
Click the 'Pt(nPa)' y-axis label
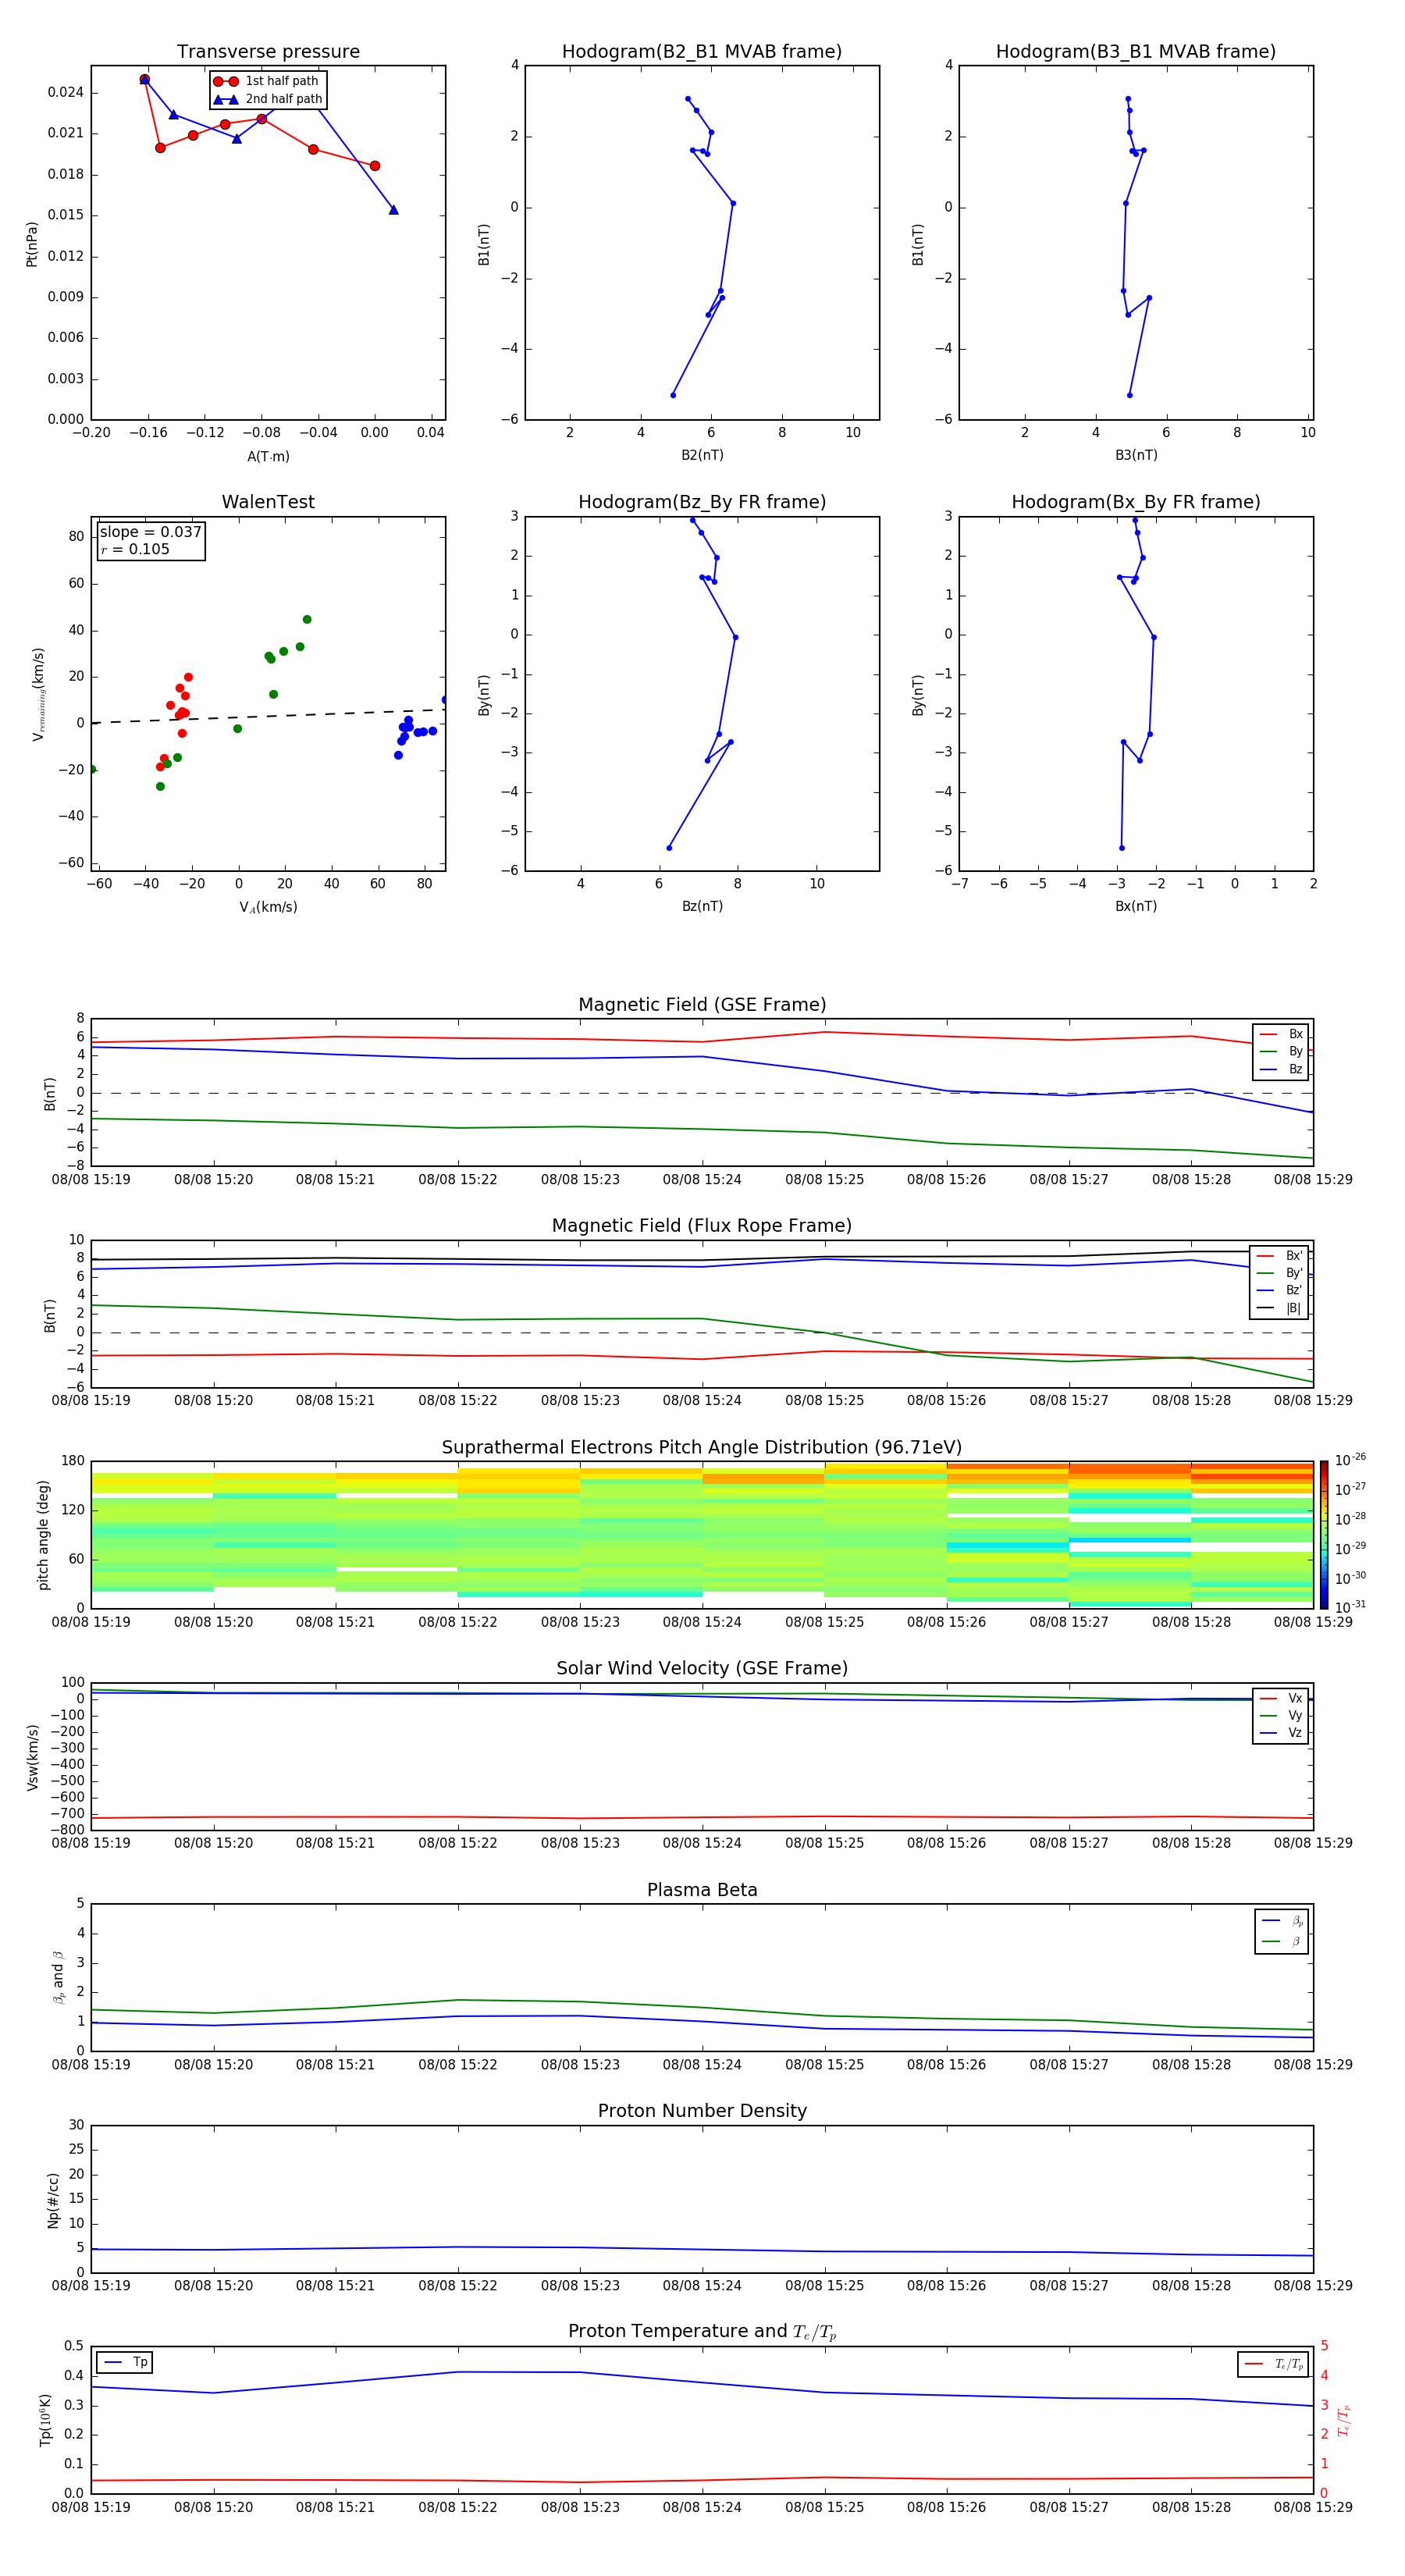[x=32, y=244]
